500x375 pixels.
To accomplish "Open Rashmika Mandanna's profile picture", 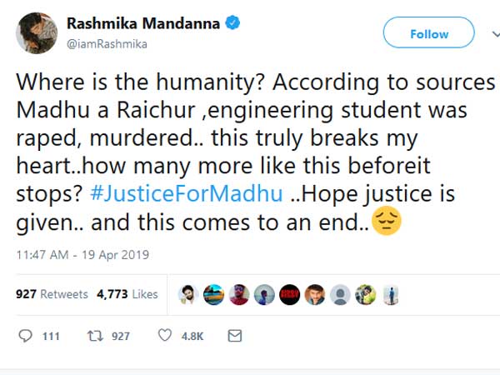I will [x=36, y=34].
